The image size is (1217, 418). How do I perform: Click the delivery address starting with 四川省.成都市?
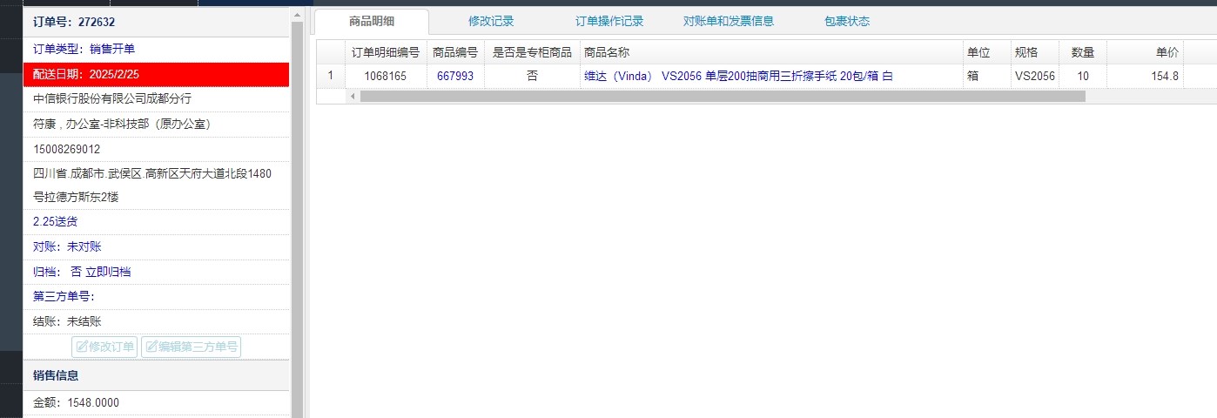[156, 185]
